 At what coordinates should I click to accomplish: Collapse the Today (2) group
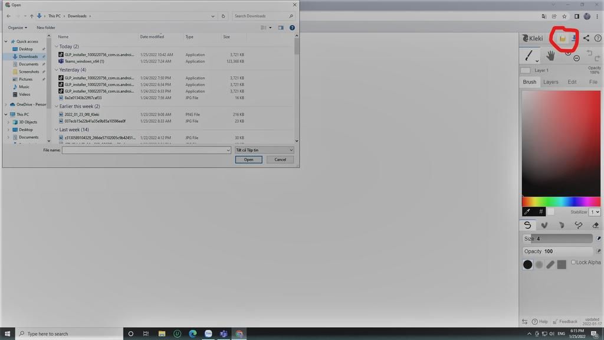(x=57, y=47)
